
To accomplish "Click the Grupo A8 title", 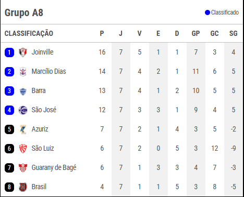I will 24,12.
